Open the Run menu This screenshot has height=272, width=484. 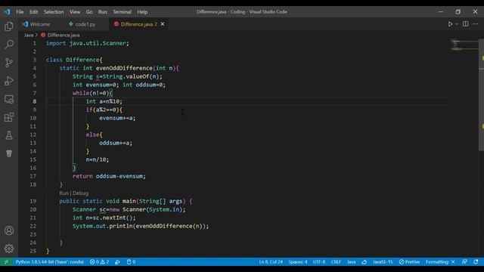[103, 12]
